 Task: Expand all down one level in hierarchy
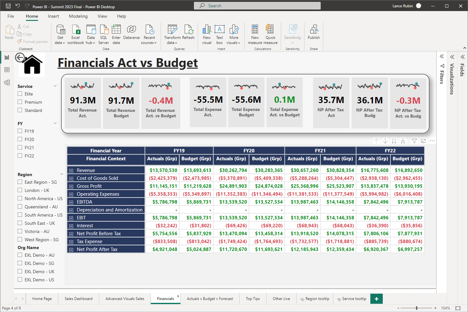coord(403,141)
